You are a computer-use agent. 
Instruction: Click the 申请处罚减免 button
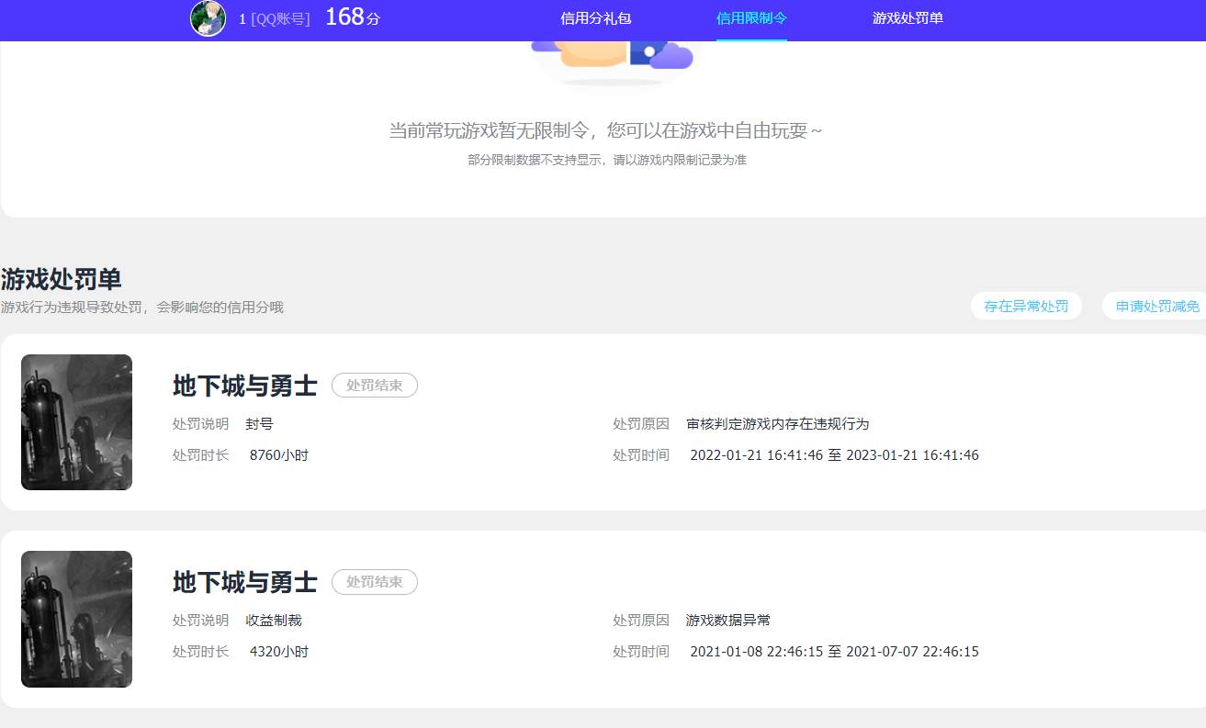tap(1157, 306)
